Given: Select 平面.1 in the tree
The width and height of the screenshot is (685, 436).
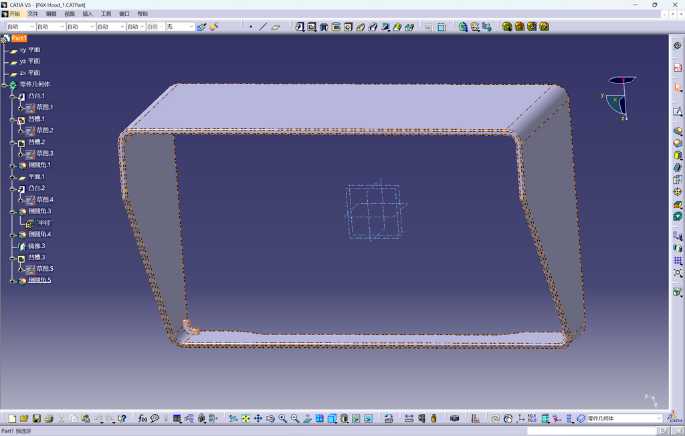Looking at the screenshot, I should pyautogui.click(x=37, y=177).
